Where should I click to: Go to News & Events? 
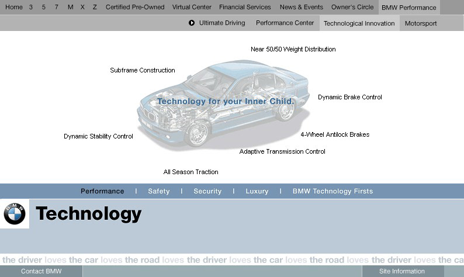point(302,7)
